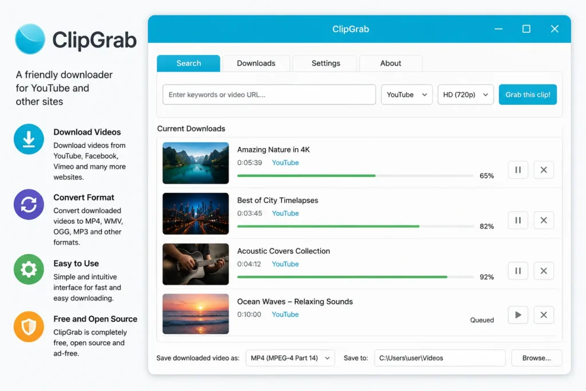
Task: Click the Grab this clip! button
Action: [528, 94]
